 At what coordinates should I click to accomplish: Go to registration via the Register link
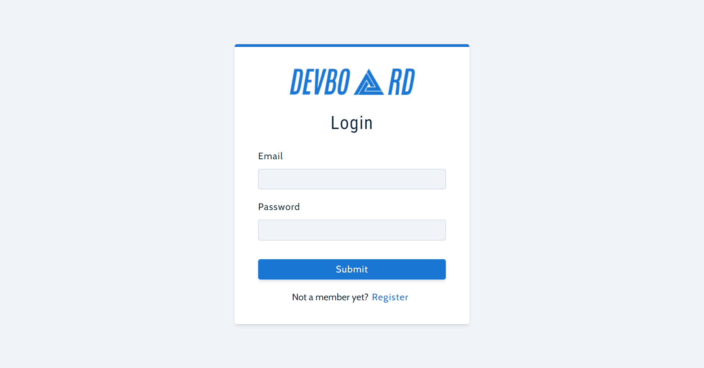(390, 297)
